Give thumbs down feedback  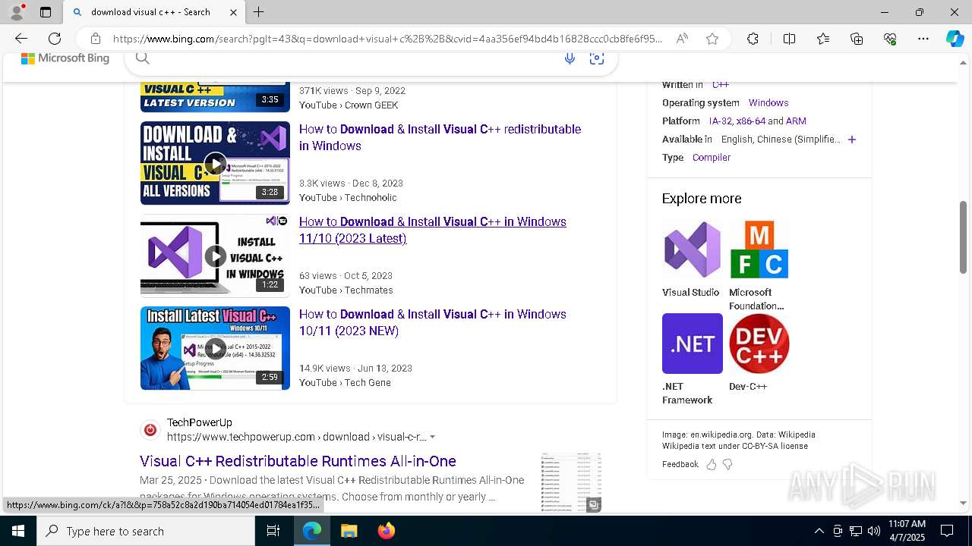(727, 464)
